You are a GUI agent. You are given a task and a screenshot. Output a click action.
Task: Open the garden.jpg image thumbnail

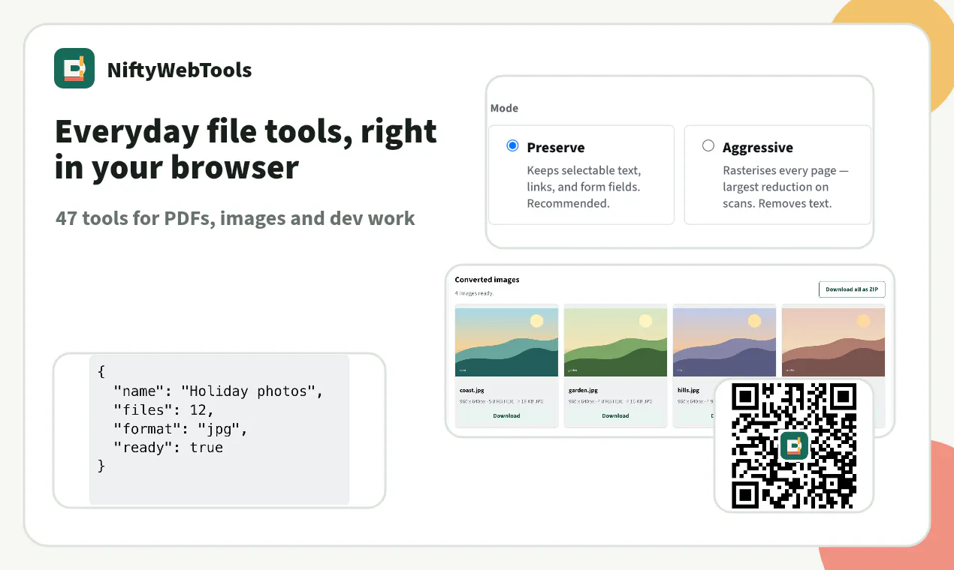tap(615, 342)
